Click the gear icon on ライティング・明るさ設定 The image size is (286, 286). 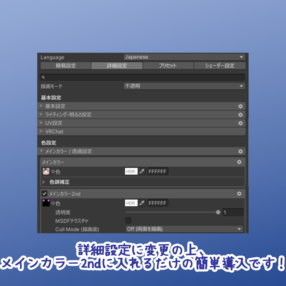[x=240, y=115]
